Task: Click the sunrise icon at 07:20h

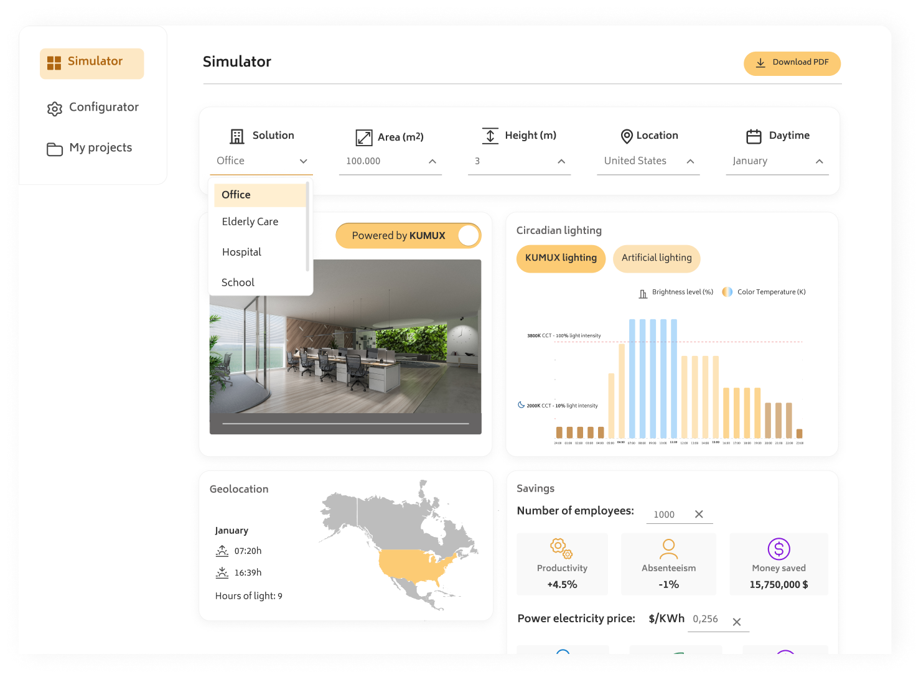Action: point(222,551)
